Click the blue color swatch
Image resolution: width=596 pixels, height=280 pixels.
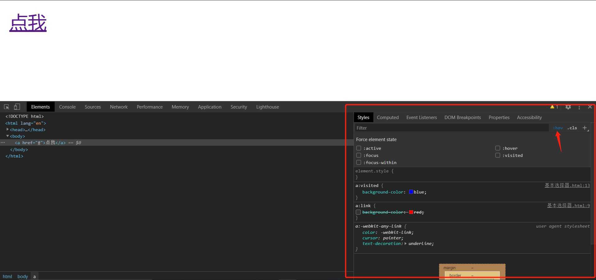[411, 192]
